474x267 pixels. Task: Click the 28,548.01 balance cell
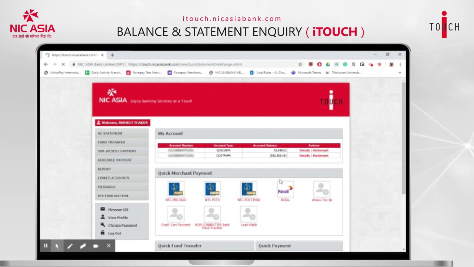[x=265, y=151]
